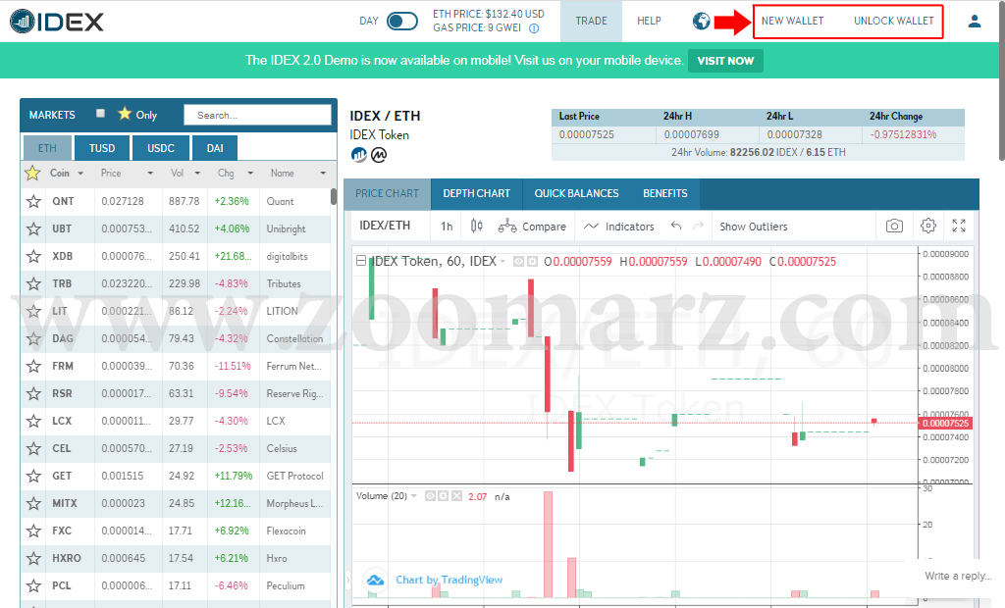This screenshot has width=1005, height=608.
Task: Favorite the TRB coin star
Action: pyautogui.click(x=33, y=283)
